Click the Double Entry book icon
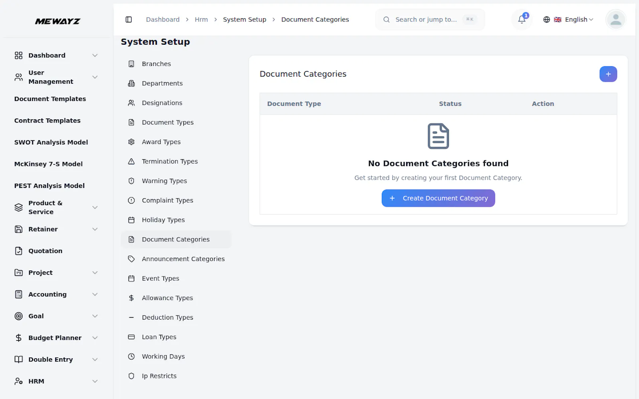Screen dimensions: 639x399 point(19,359)
